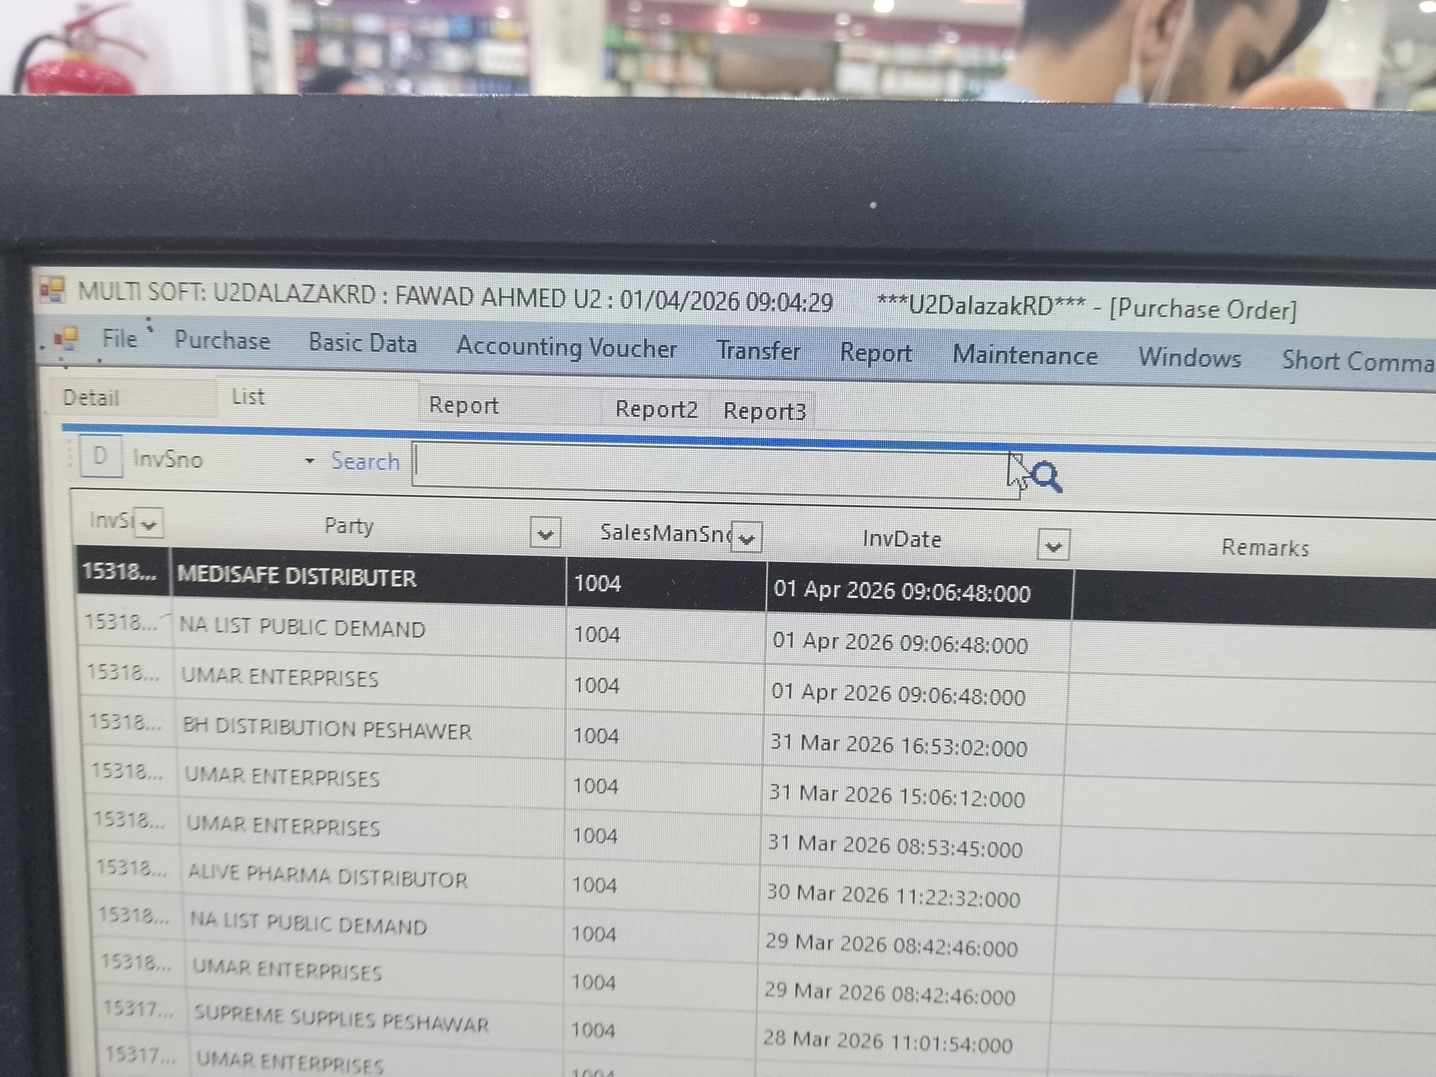The height and width of the screenshot is (1077, 1436).
Task: Click the Multi Soft title bar icon
Action: click(52, 290)
